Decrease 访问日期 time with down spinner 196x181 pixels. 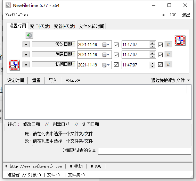click(152, 66)
